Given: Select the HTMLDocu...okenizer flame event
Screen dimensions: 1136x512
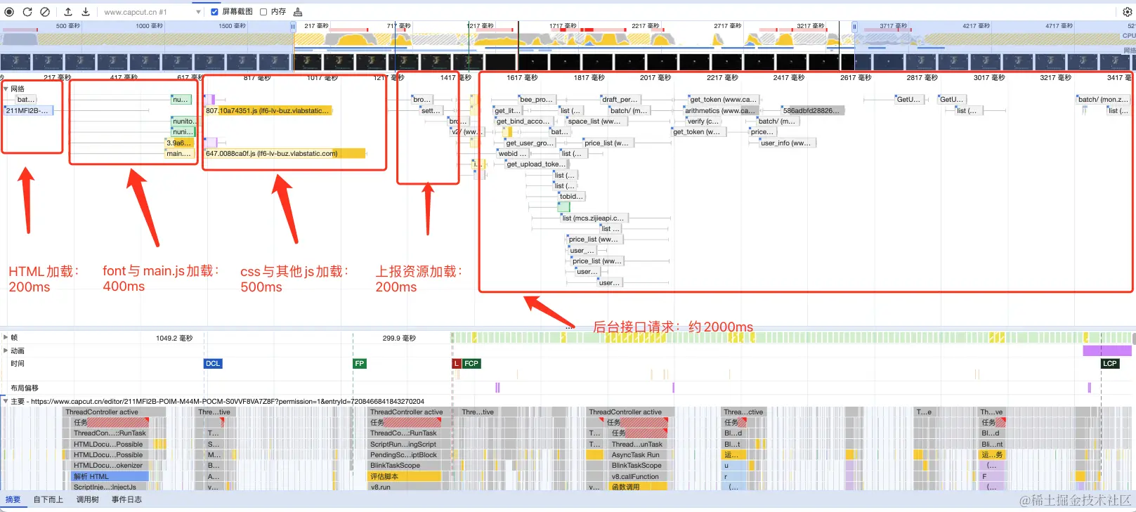Looking at the screenshot, I should coord(110,466).
